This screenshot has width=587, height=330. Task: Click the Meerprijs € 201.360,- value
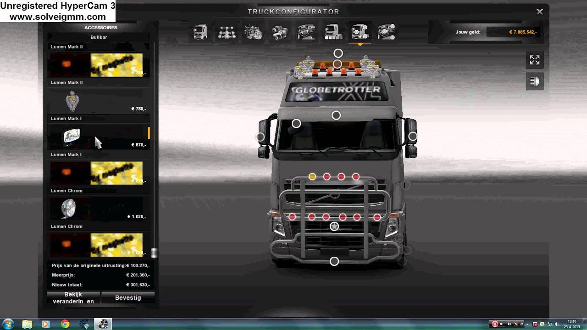(138, 275)
